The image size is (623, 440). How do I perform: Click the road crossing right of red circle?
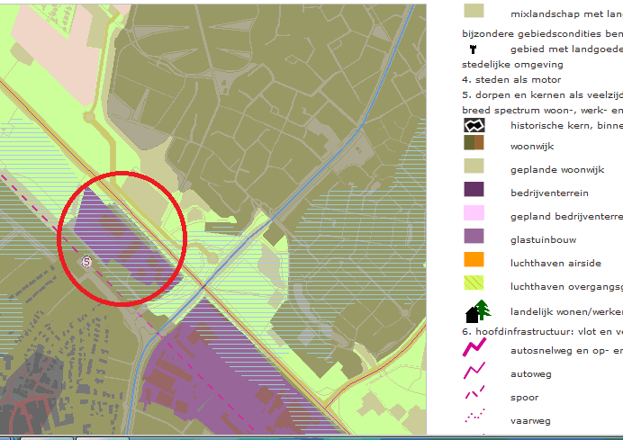point(206,286)
